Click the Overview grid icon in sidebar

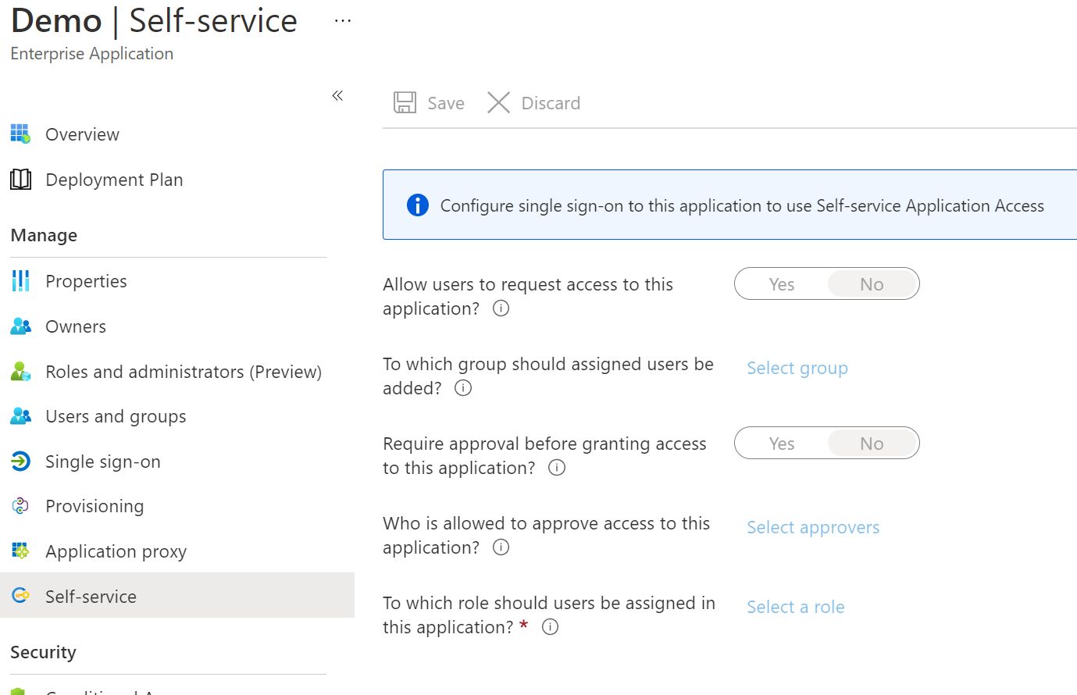[x=20, y=134]
